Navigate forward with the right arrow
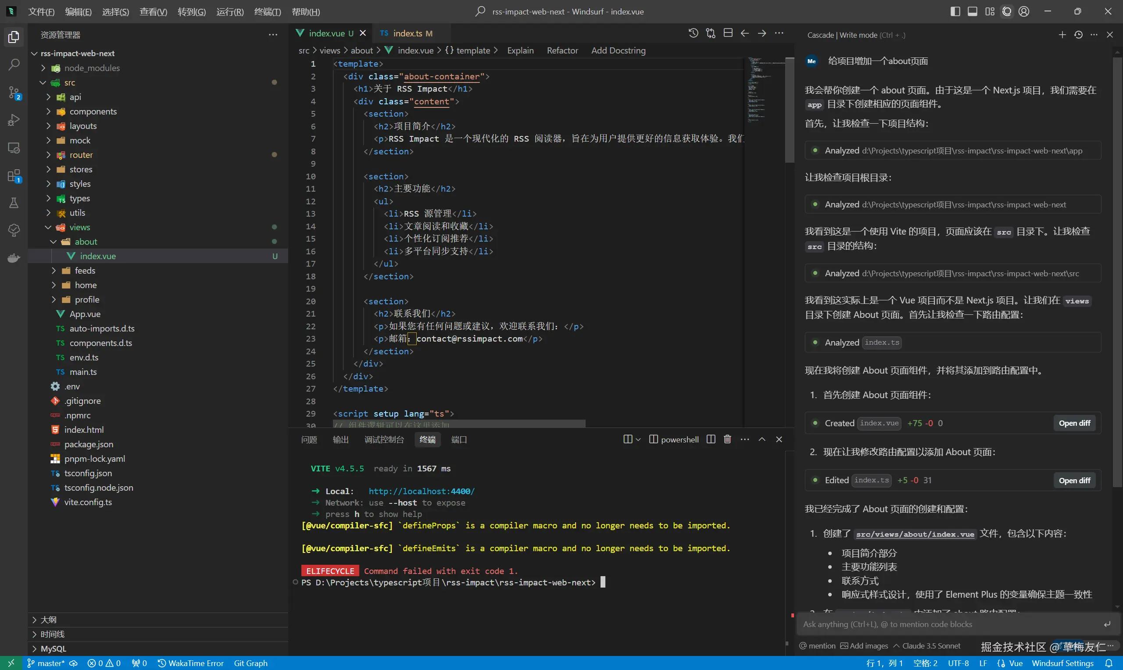Image resolution: width=1123 pixels, height=670 pixels. coord(762,33)
